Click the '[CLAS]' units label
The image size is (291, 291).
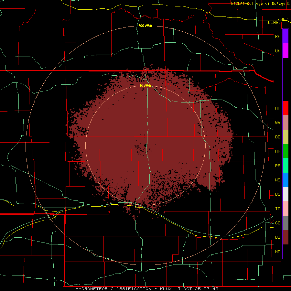tap(273, 23)
